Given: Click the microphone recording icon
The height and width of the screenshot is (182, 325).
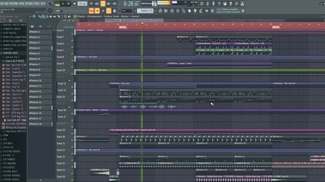Looking at the screenshot, I should click(213, 4).
